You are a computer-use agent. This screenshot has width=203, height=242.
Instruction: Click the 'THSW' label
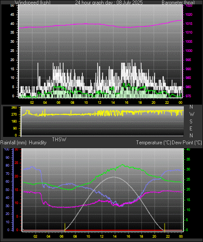[x=59, y=140]
